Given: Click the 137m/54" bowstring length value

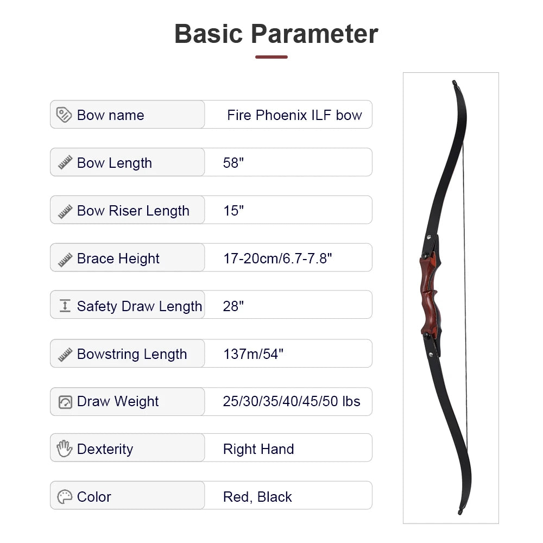Looking at the screenshot, I should 253,354.
